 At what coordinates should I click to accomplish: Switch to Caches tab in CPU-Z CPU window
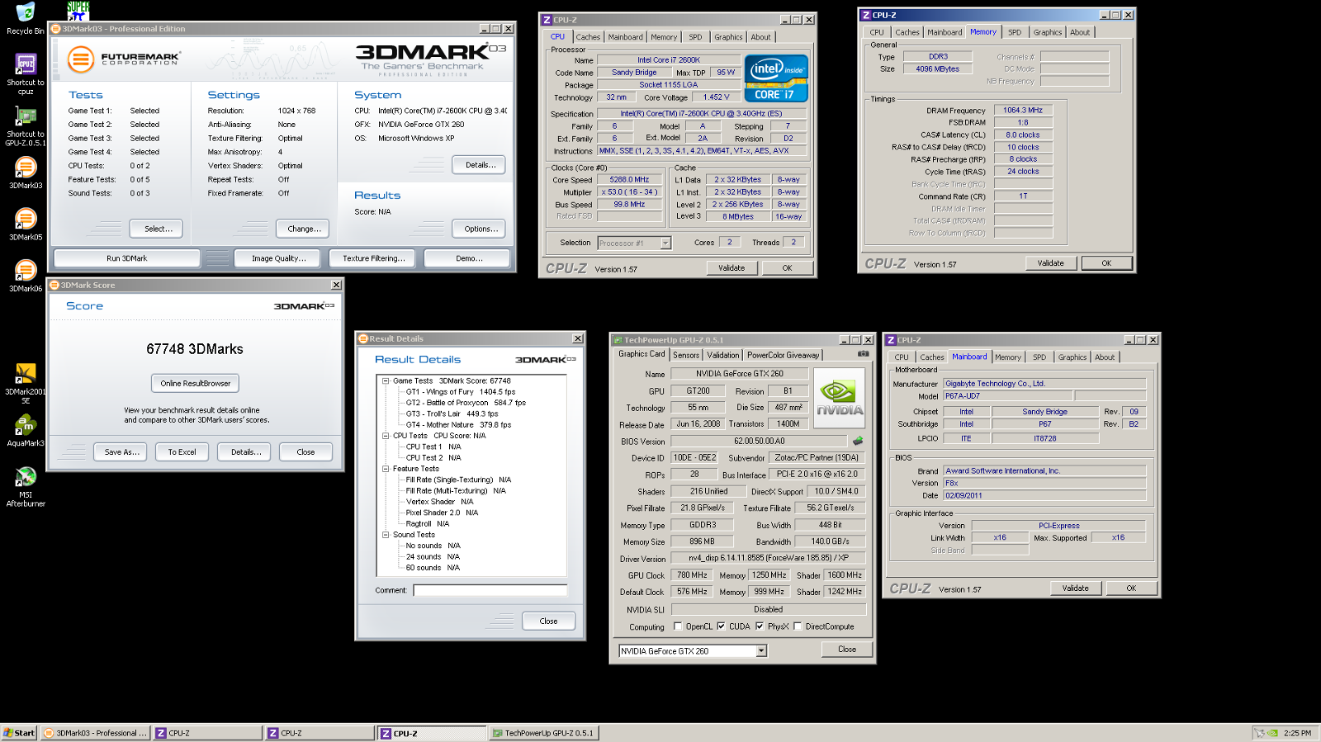588,37
